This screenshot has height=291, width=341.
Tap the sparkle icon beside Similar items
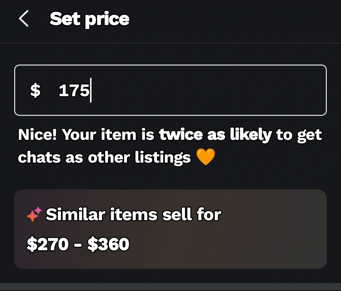pos(34,214)
